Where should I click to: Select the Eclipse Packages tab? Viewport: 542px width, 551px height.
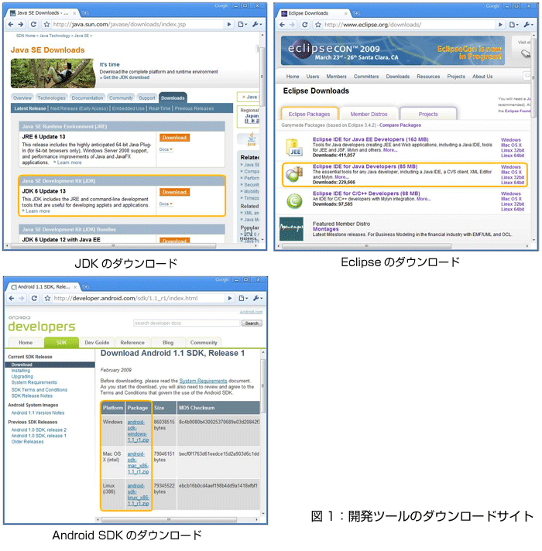click(x=309, y=114)
